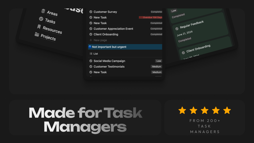Click the June 21, 2024 date
The width and height of the screenshot is (254, 143).
[185, 34]
